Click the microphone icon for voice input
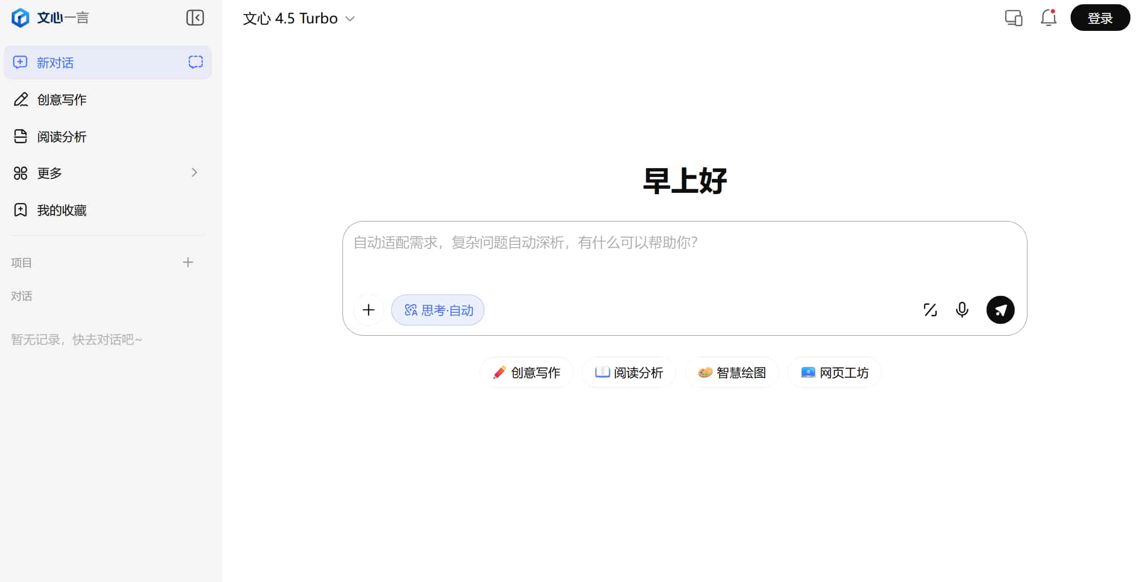The width and height of the screenshot is (1138, 582). tap(962, 309)
